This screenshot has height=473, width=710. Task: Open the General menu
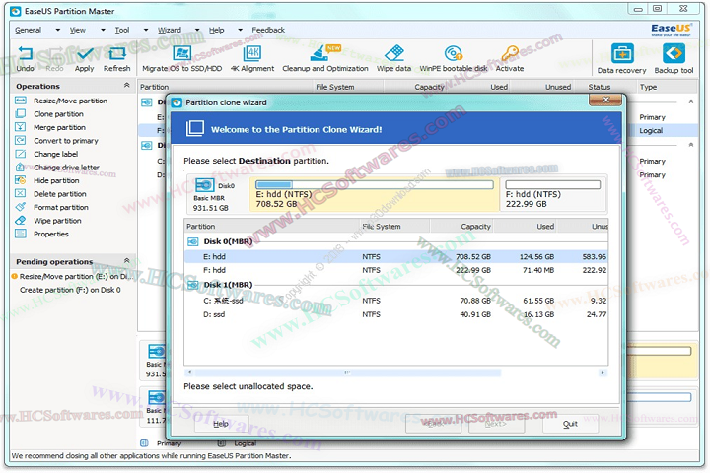(x=28, y=30)
